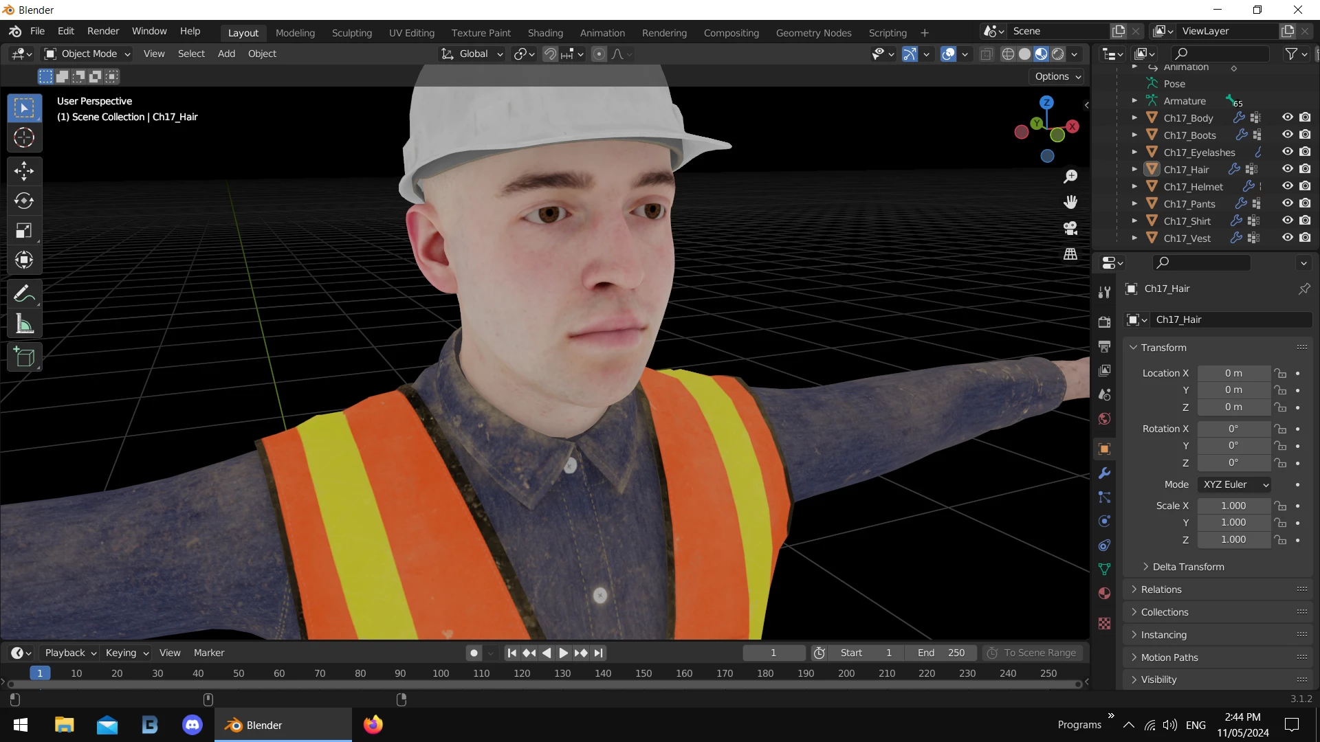This screenshot has width=1320, height=742.
Task: Toggle Ch17_Vest viewport visibility eye
Action: tap(1288, 238)
